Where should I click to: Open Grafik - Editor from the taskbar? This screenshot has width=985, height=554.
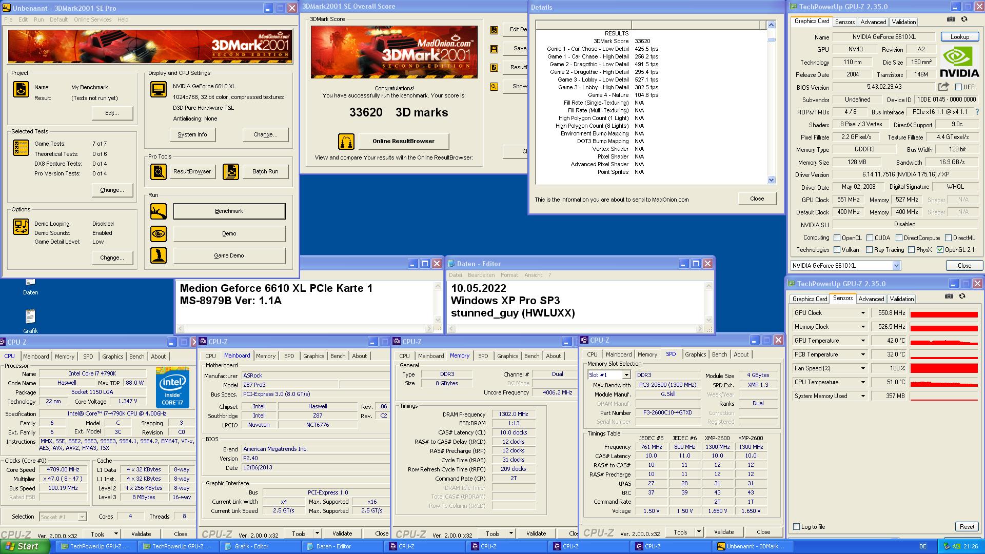point(261,546)
